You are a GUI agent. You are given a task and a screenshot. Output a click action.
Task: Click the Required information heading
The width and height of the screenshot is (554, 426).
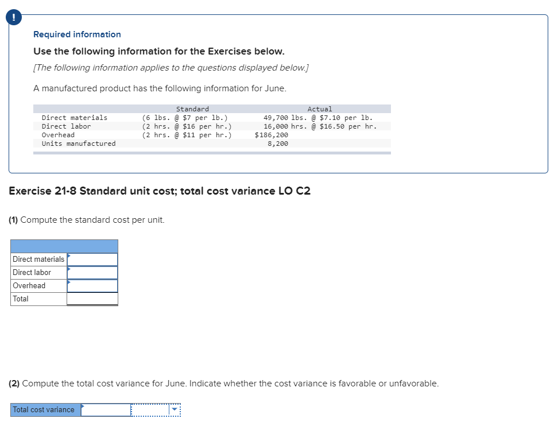(x=76, y=34)
